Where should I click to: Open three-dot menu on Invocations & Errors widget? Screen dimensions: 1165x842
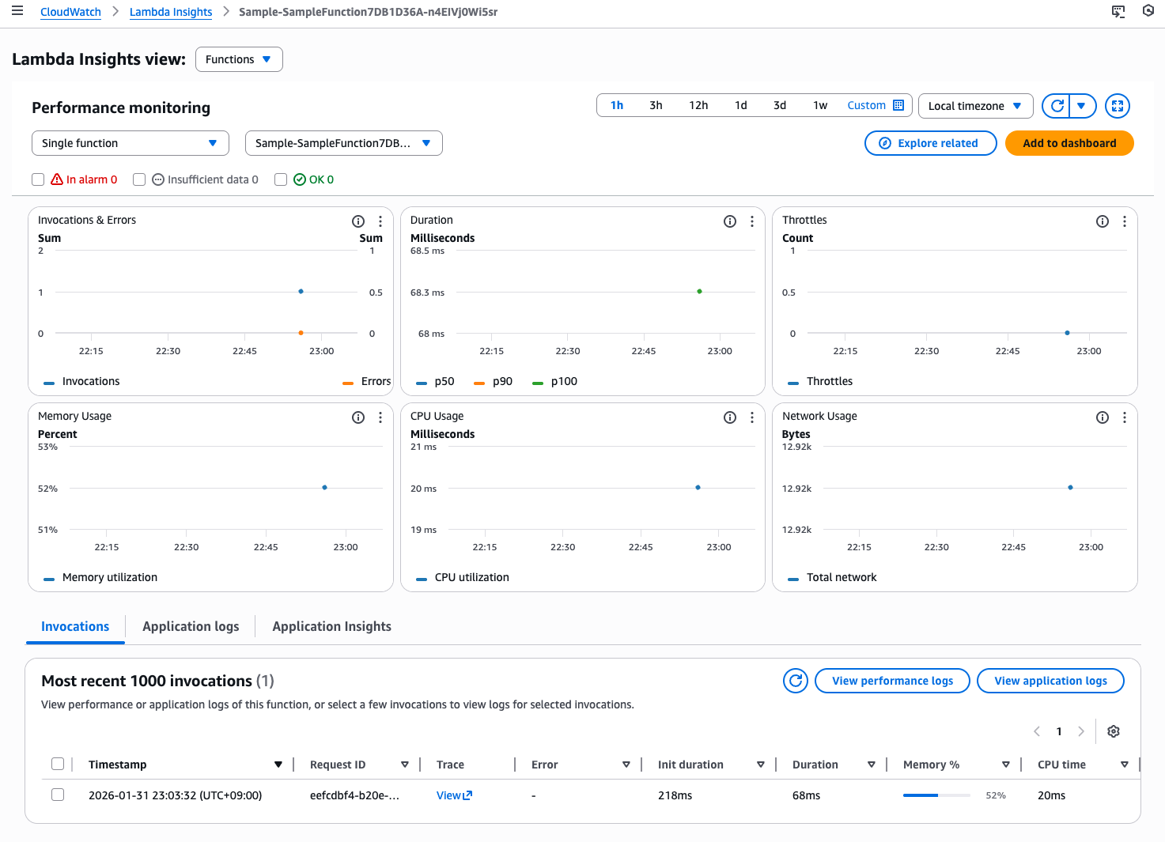[380, 221]
